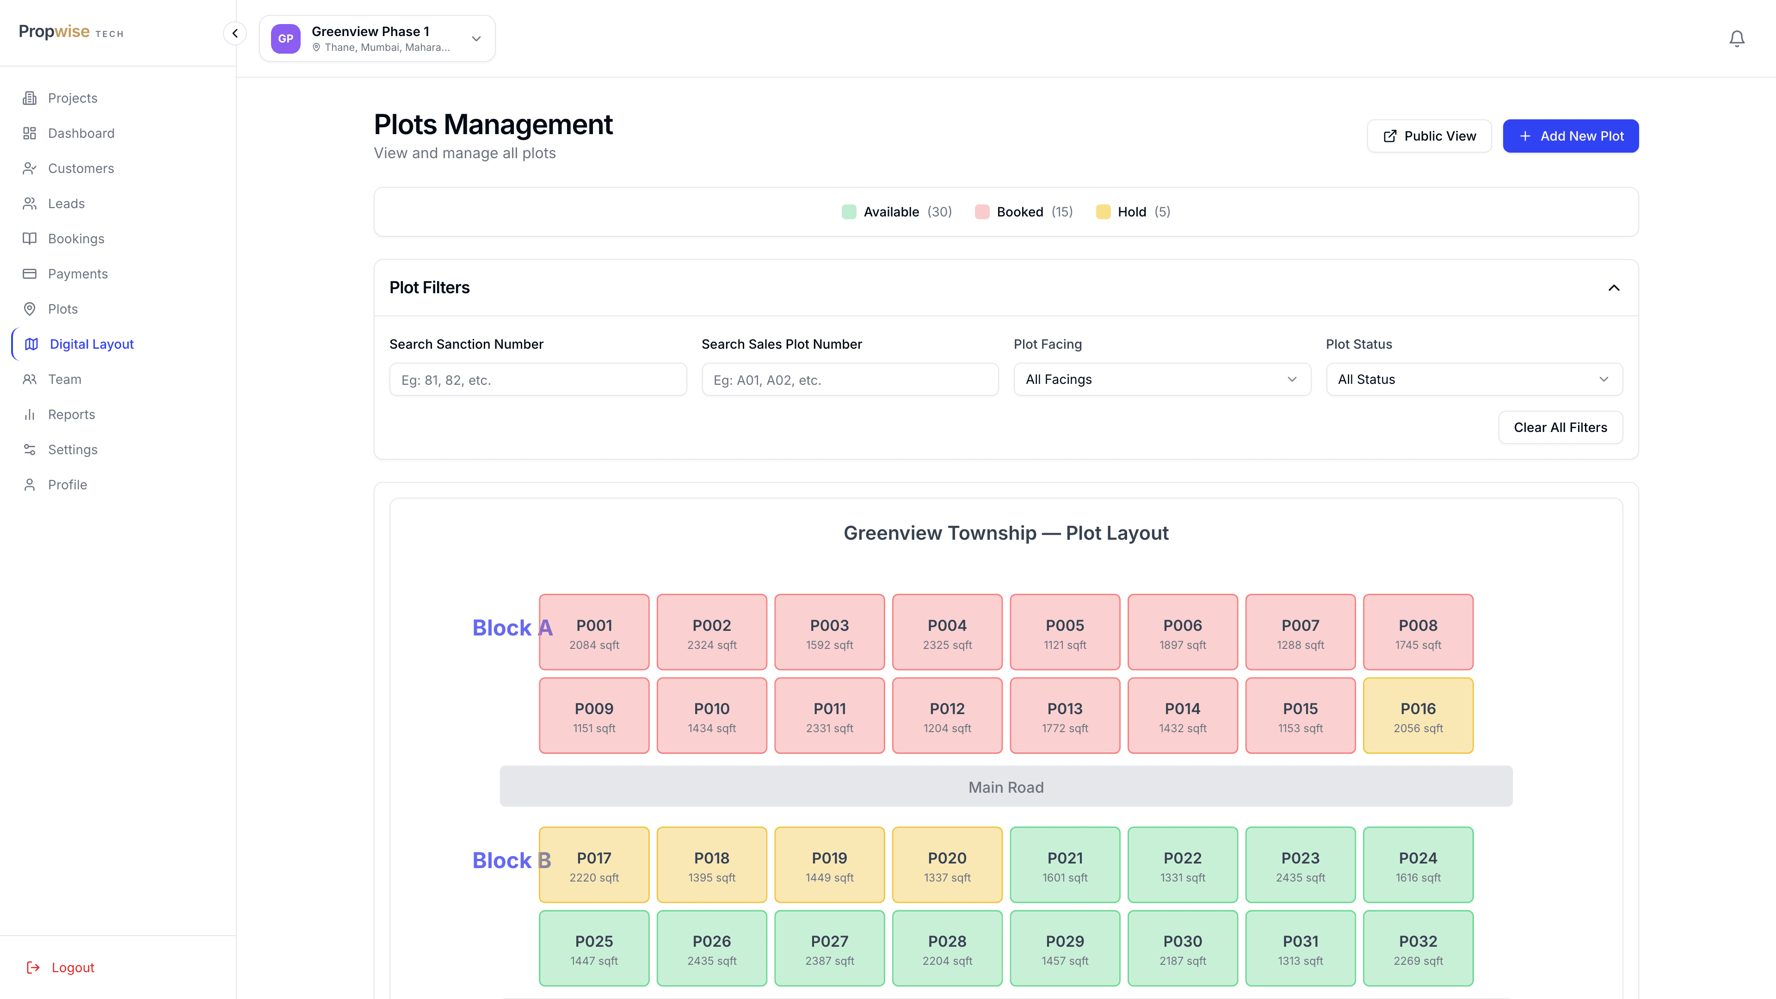Open the All Facings dropdown
The height and width of the screenshot is (999, 1776).
[x=1162, y=379]
